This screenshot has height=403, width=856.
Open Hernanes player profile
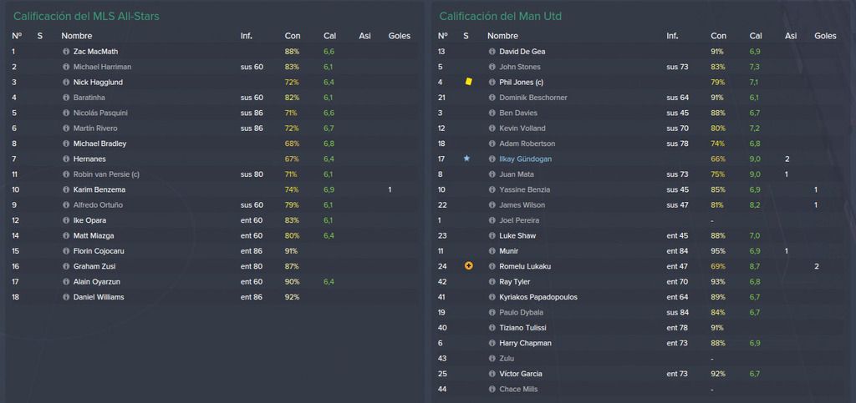89,159
